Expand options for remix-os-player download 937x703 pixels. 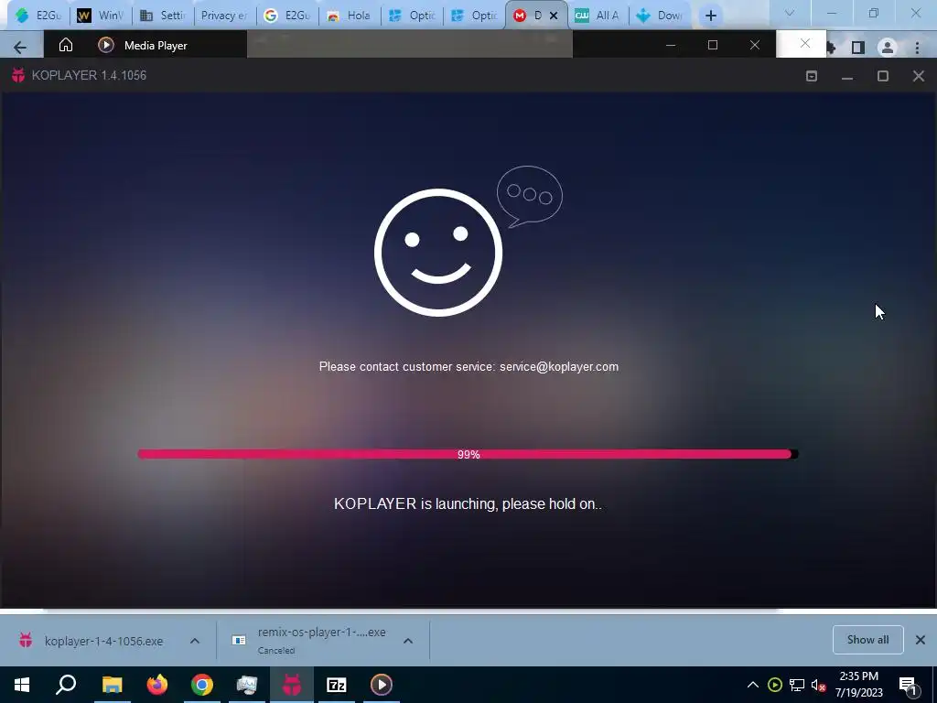(x=408, y=641)
